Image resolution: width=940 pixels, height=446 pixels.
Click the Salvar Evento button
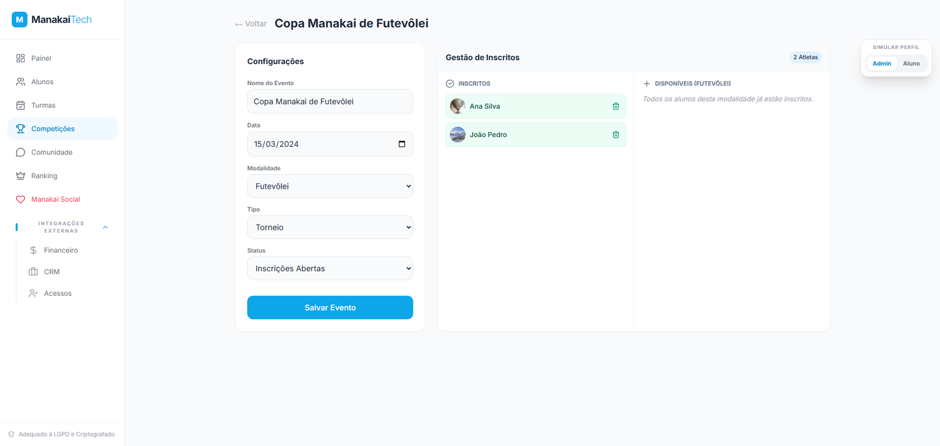pos(330,307)
